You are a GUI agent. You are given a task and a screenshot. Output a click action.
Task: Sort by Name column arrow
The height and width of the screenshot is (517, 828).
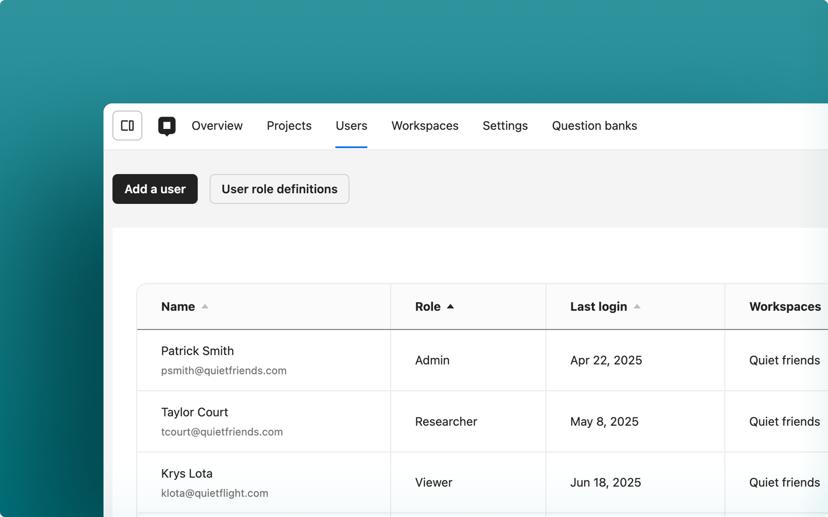click(x=205, y=306)
